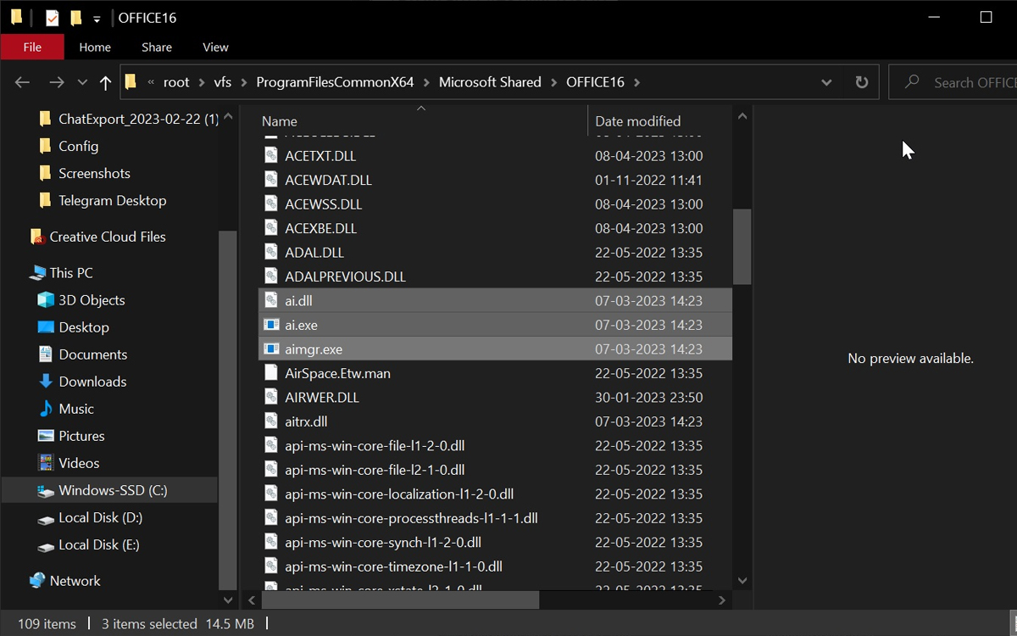The height and width of the screenshot is (636, 1017).
Task: Open Telegram Desktop folder in sidebar
Action: (x=112, y=200)
